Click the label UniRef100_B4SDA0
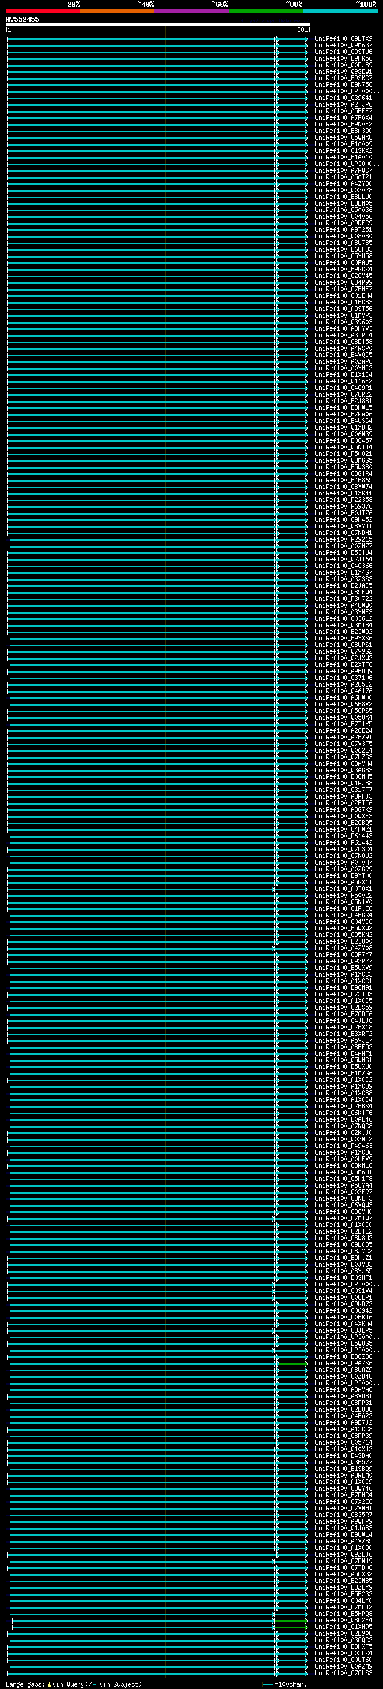383x1689 pixels. [343, 1455]
